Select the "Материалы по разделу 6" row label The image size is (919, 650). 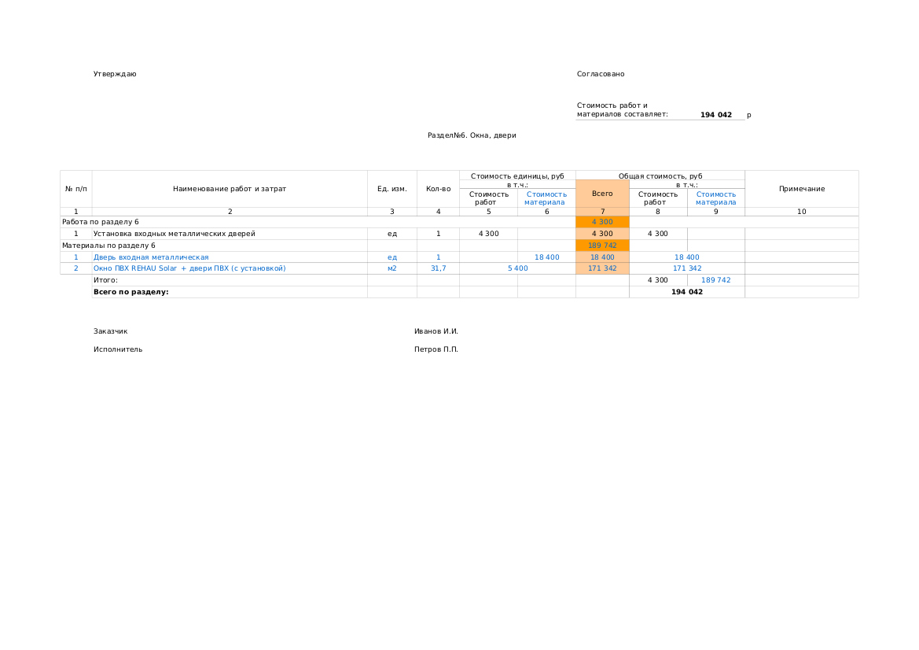click(x=108, y=246)
